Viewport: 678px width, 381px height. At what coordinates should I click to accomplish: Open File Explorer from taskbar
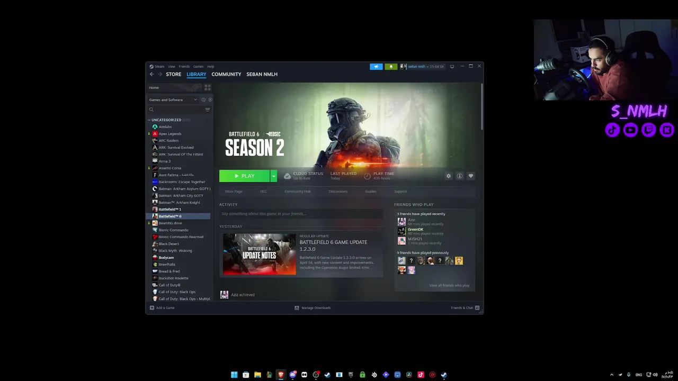pyautogui.click(x=257, y=375)
